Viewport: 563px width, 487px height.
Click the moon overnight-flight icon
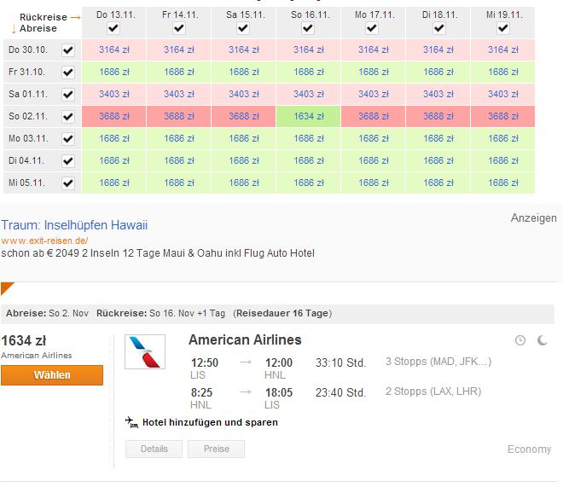click(x=543, y=340)
